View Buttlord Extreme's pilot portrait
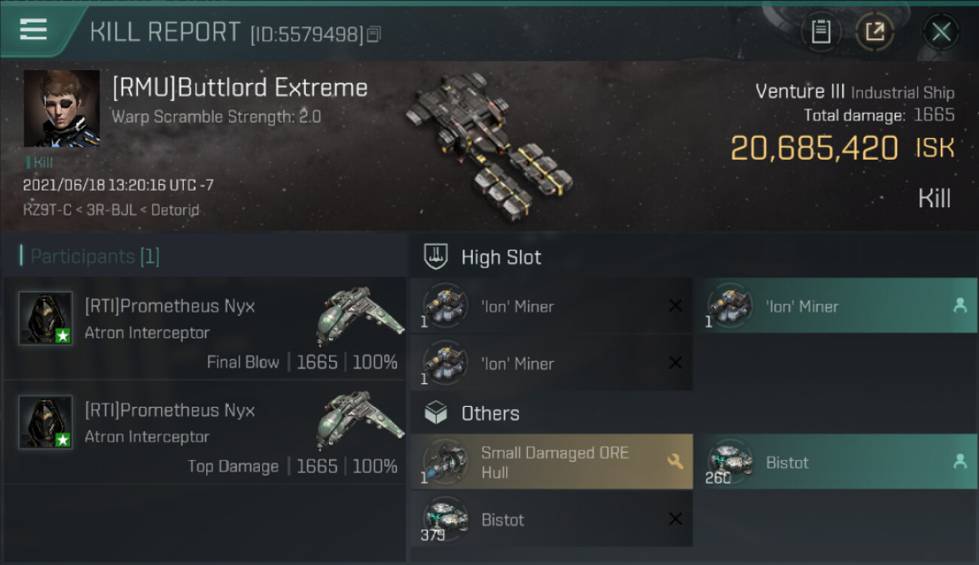 62,108
